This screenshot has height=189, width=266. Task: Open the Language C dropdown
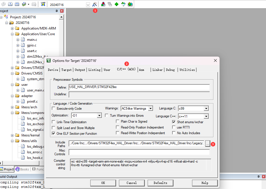tap(206, 108)
